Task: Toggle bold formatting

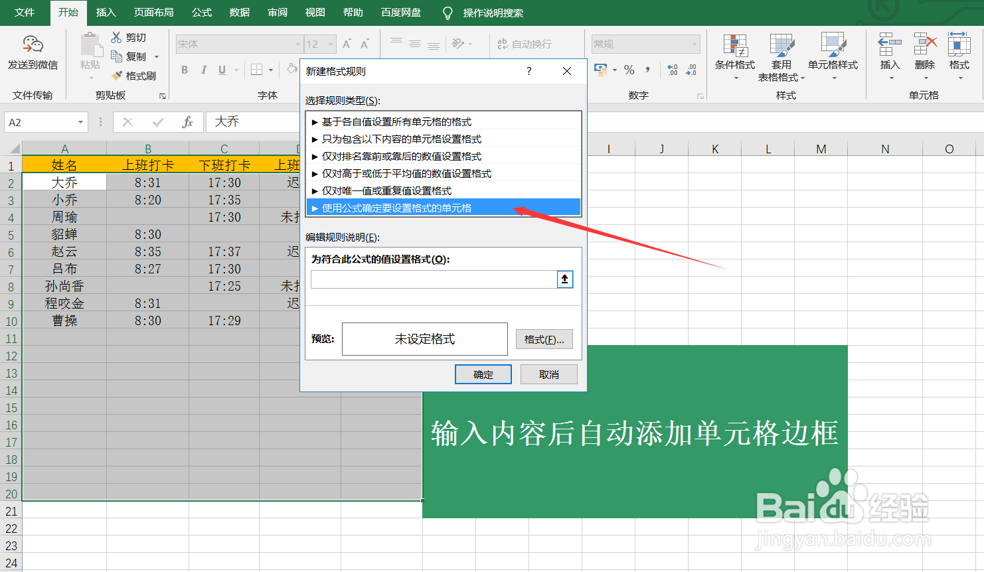Action: 184,69
